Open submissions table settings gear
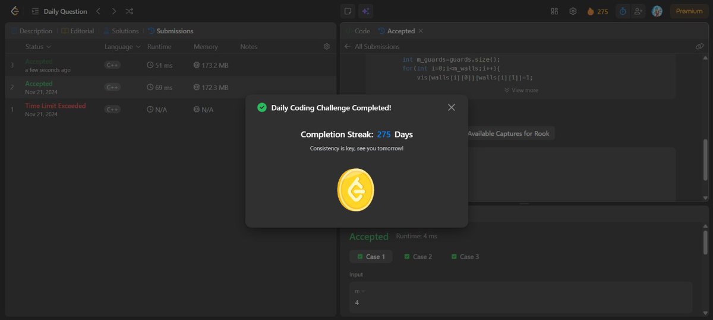Screen dimensions: 713x320 tap(326, 46)
